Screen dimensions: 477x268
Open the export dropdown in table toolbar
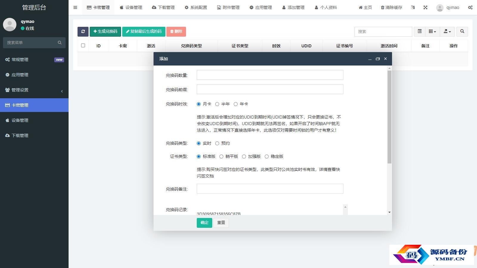(447, 32)
